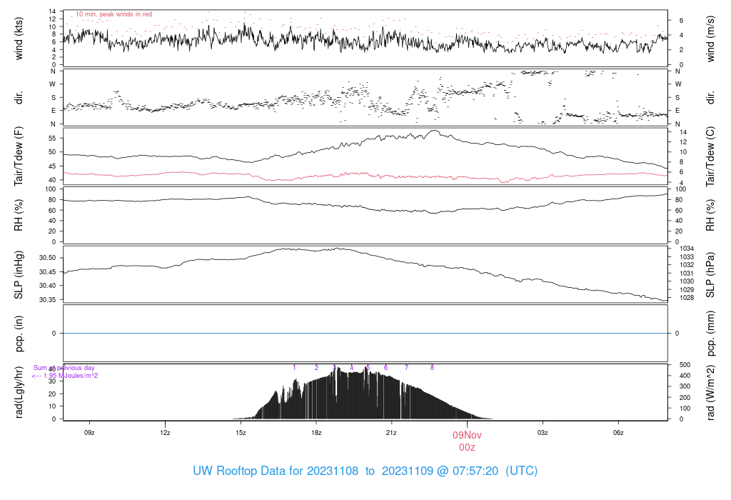
Task: Click the 'wind (kts)' axis label
Action: click(x=19, y=39)
